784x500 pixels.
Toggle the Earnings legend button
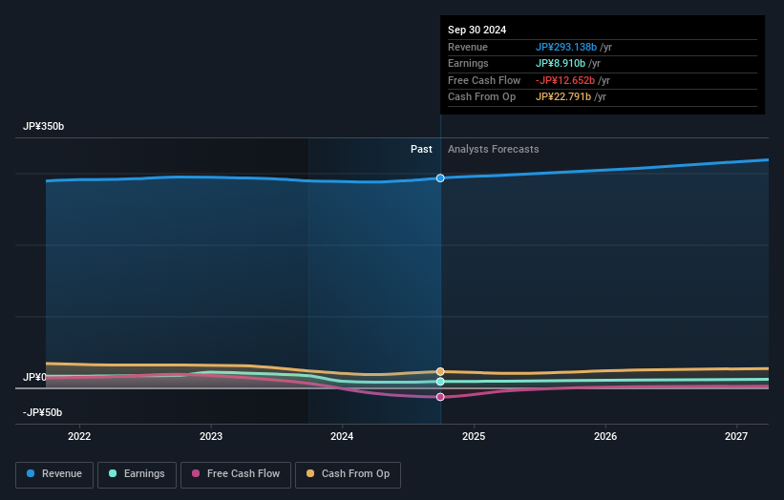pyautogui.click(x=137, y=474)
